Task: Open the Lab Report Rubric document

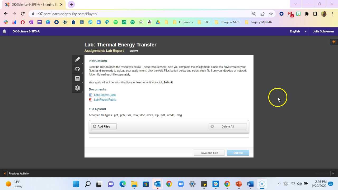Action: 105,100
